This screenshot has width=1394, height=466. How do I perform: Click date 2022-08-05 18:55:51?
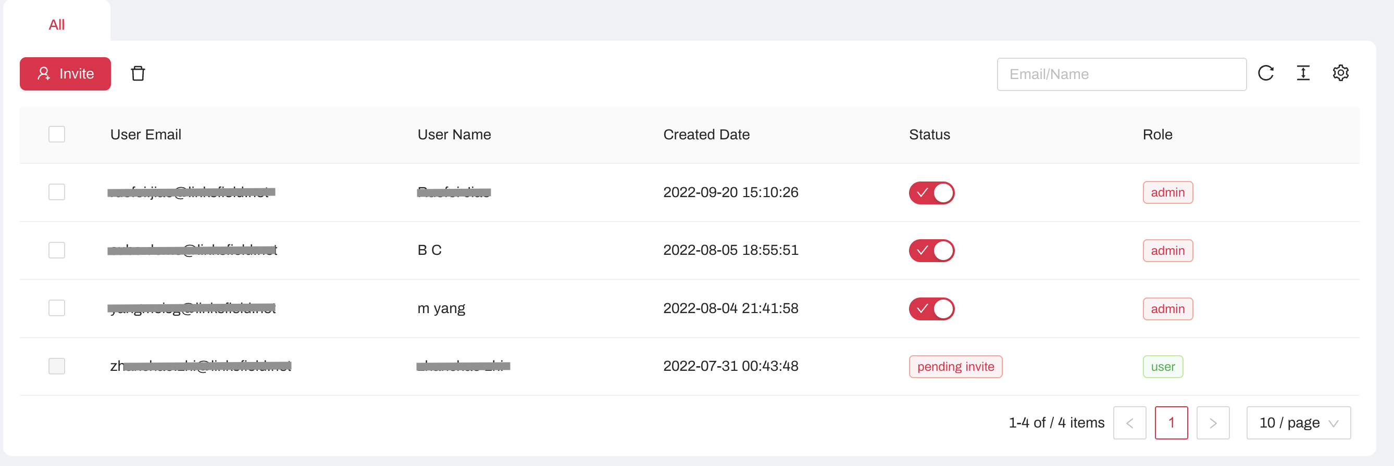coord(730,250)
